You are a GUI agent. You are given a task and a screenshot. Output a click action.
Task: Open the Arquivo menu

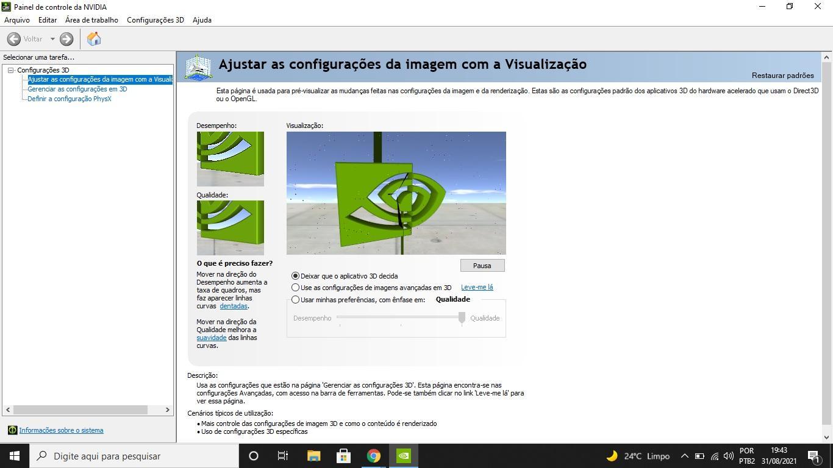click(17, 20)
